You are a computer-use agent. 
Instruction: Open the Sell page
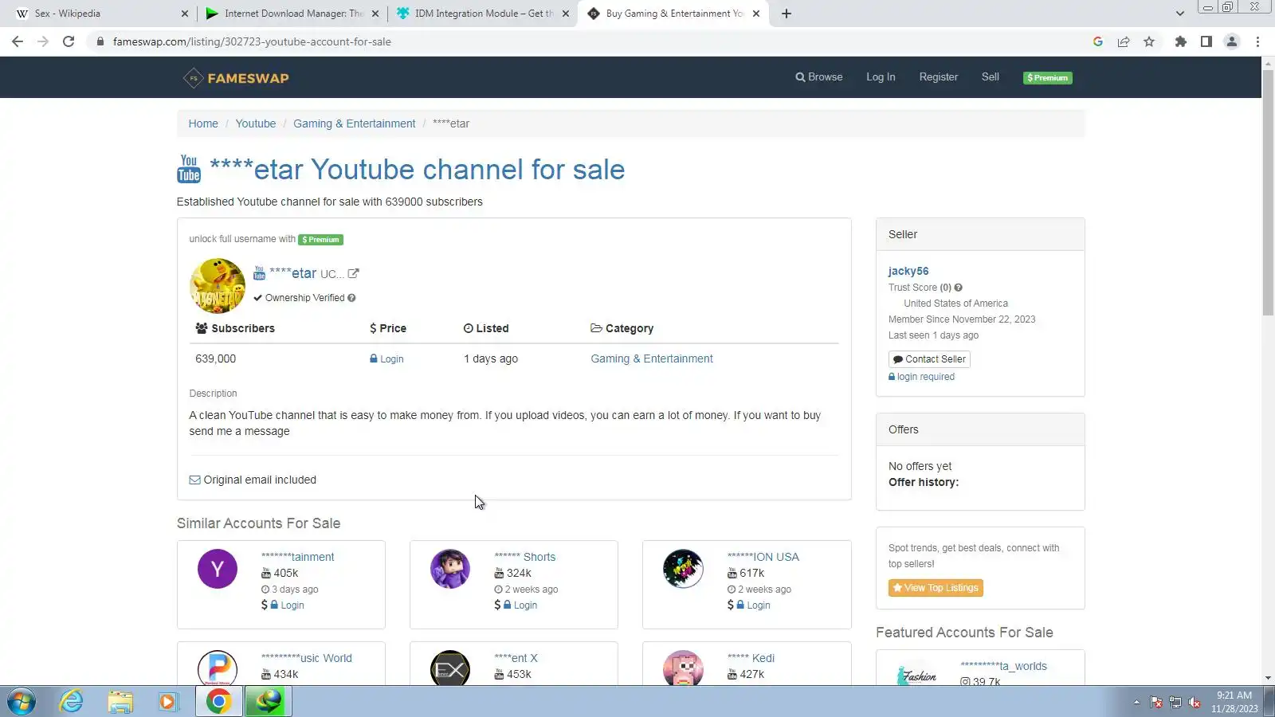point(990,77)
